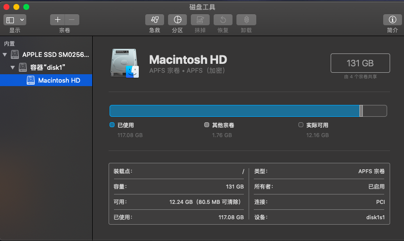Collapse the 容器 disk1 disclosure triangle

pyautogui.click(x=12, y=67)
